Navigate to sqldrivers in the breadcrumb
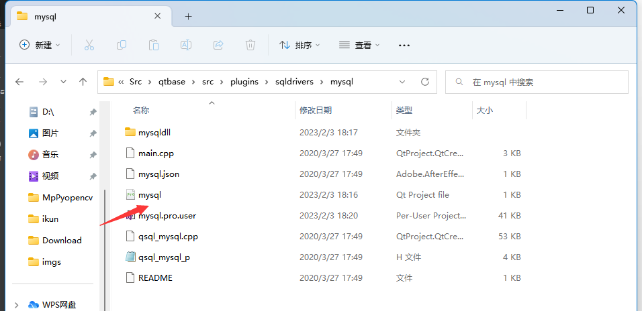Image resolution: width=642 pixels, height=311 pixels. click(x=295, y=82)
